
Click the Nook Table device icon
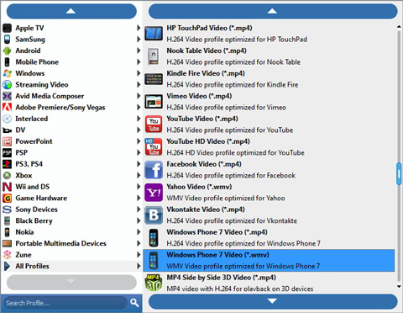coord(154,56)
